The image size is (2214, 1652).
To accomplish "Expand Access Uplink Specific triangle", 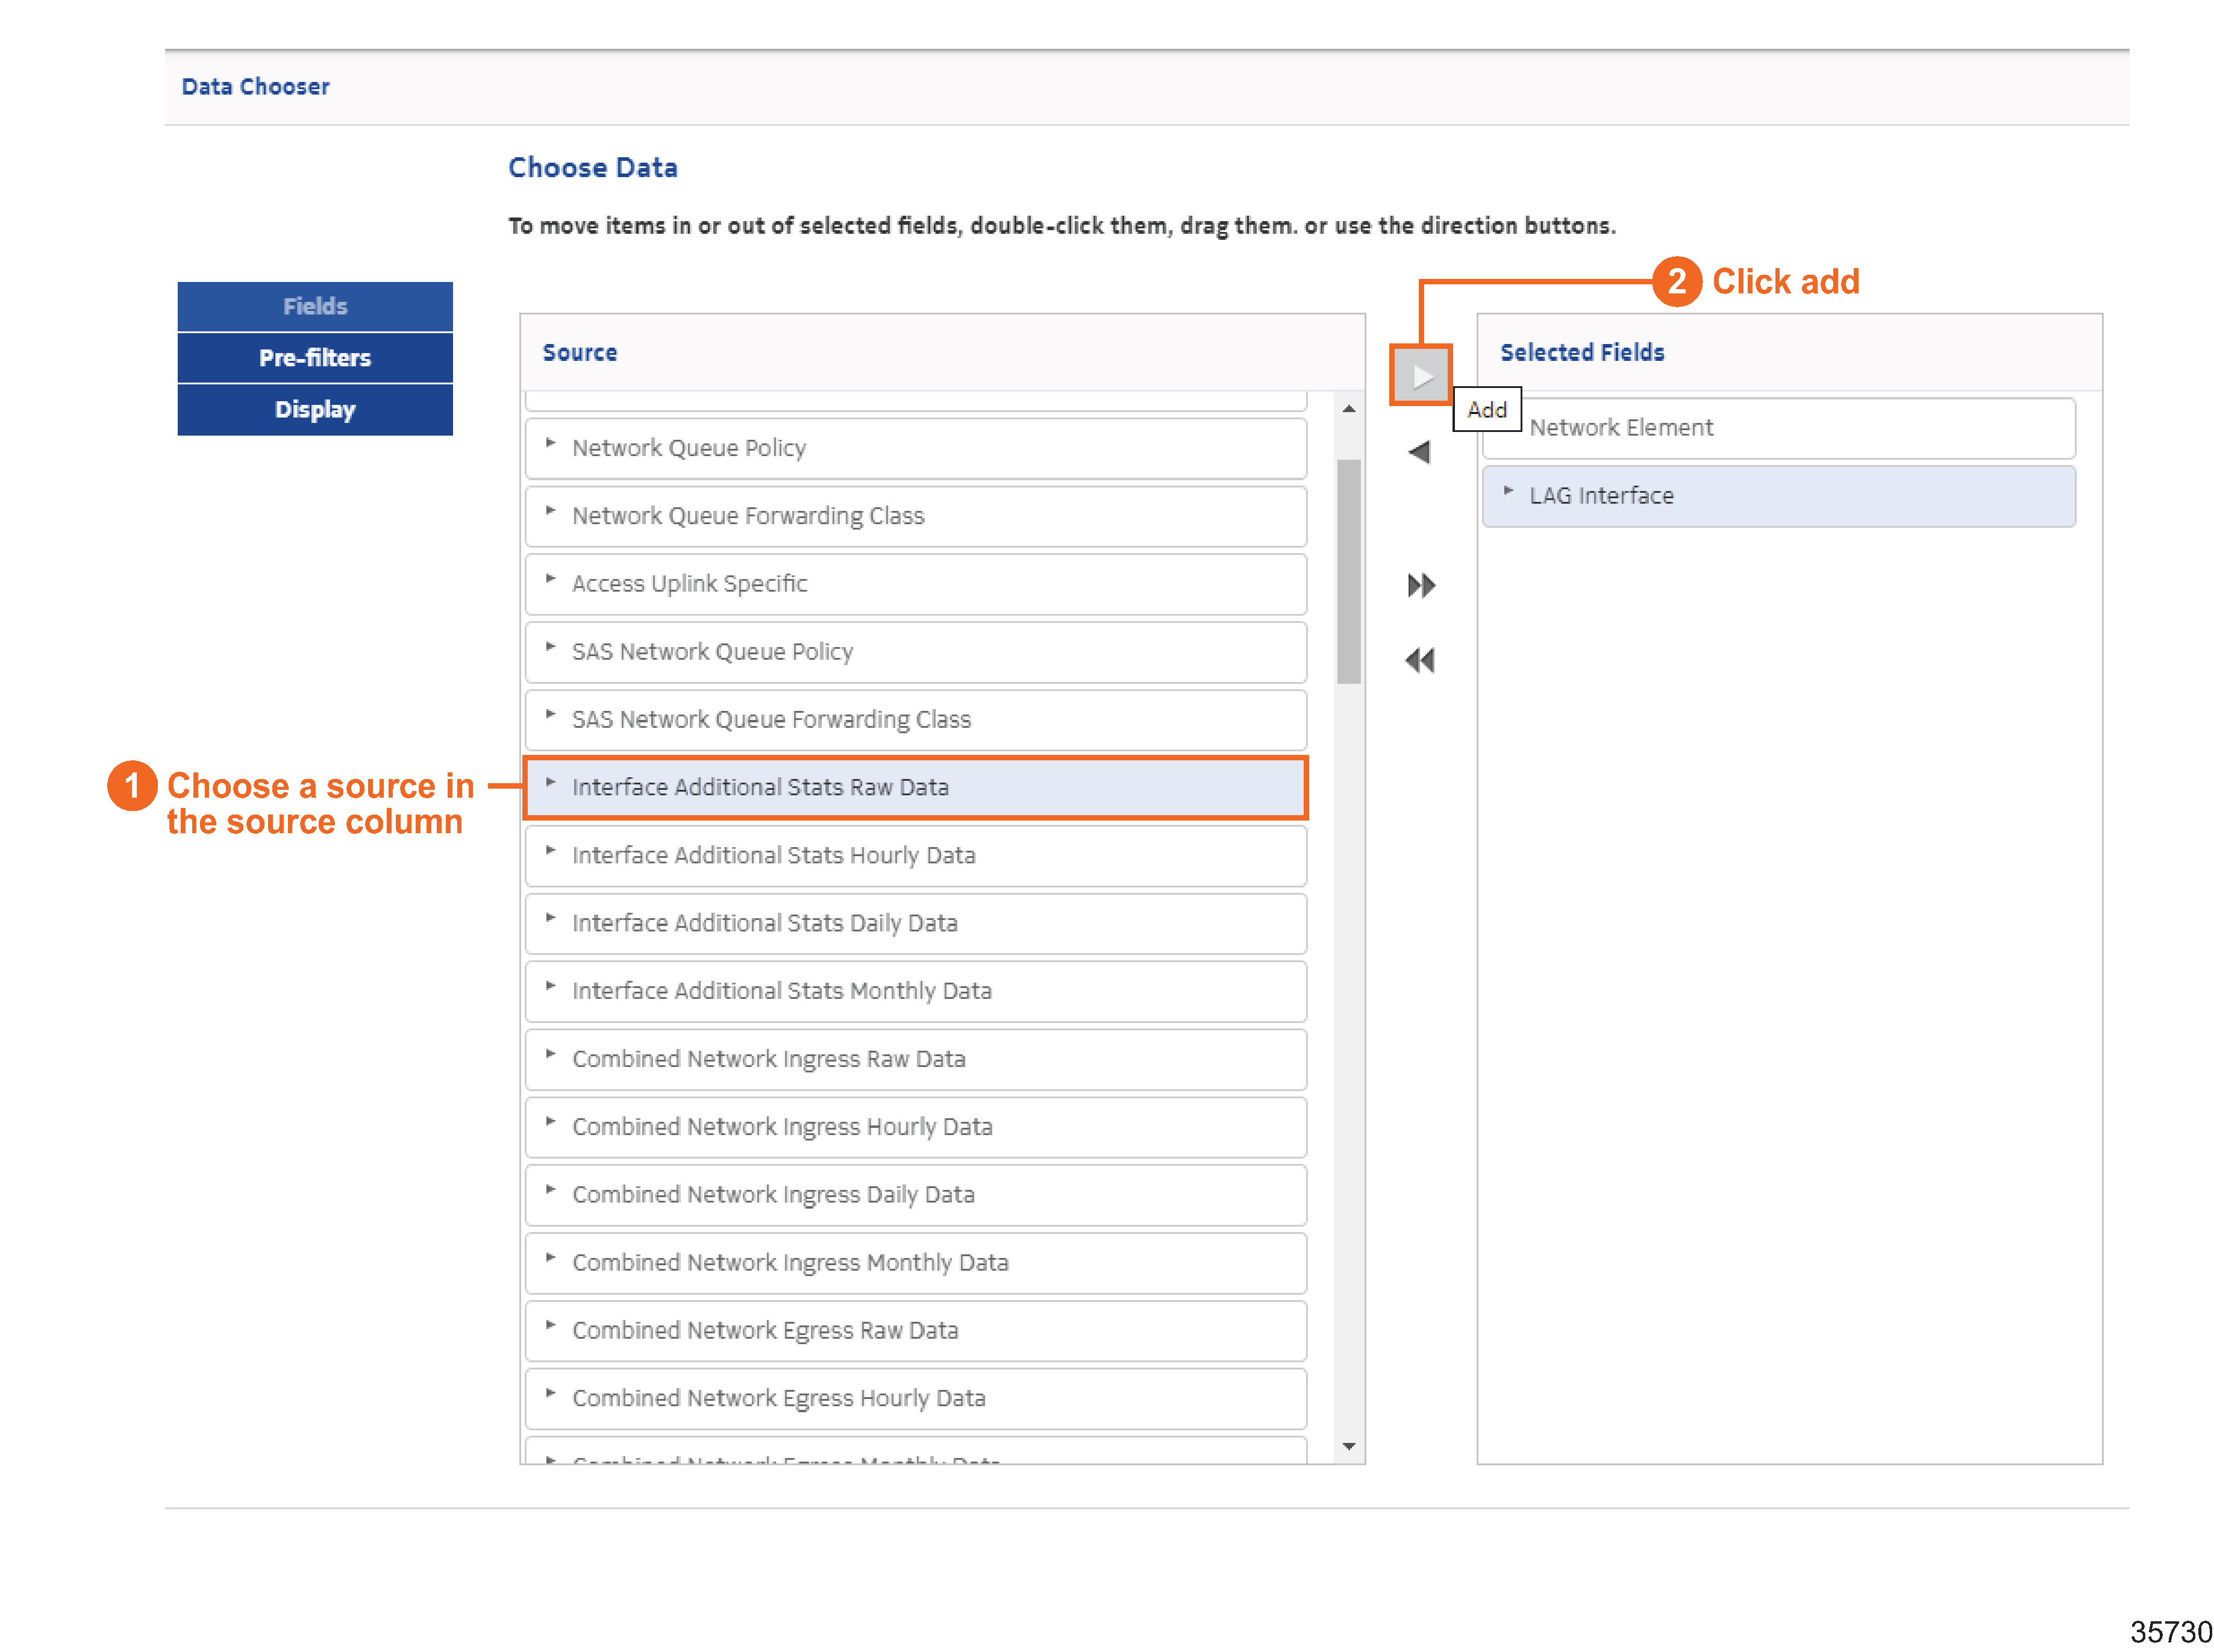I will point(550,579).
